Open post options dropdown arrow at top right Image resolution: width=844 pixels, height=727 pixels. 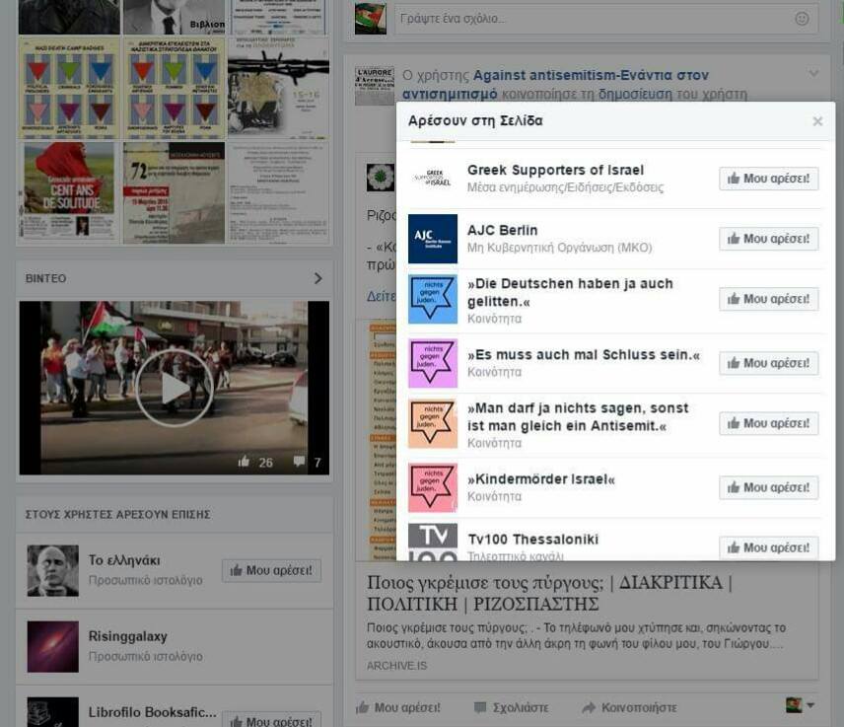coord(813,73)
